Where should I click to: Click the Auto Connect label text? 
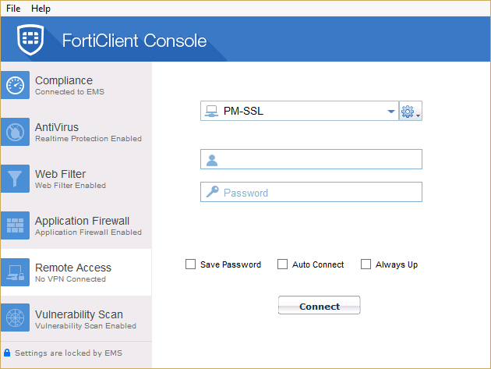318,264
